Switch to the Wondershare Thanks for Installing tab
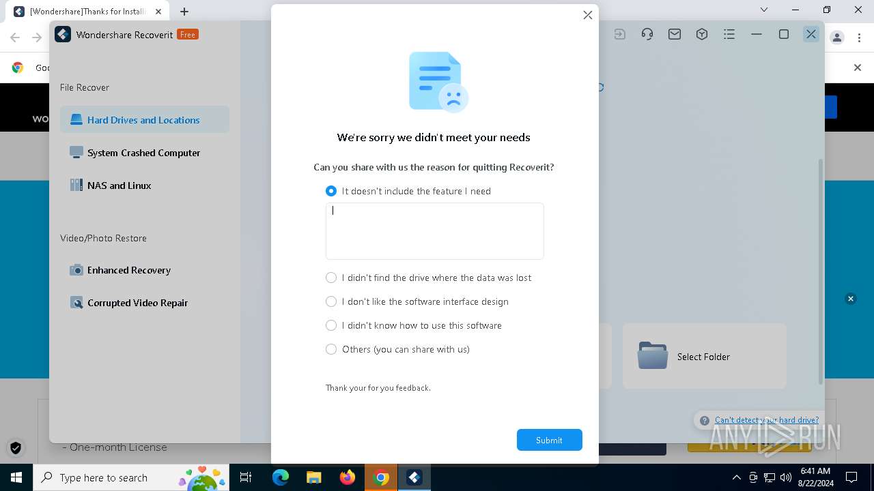Screen dimensions: 874x491 point(87,11)
